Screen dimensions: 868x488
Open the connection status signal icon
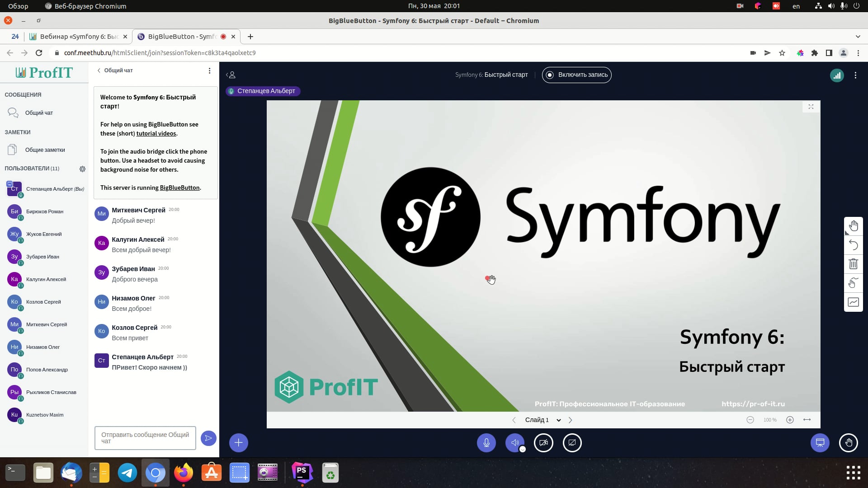(837, 75)
